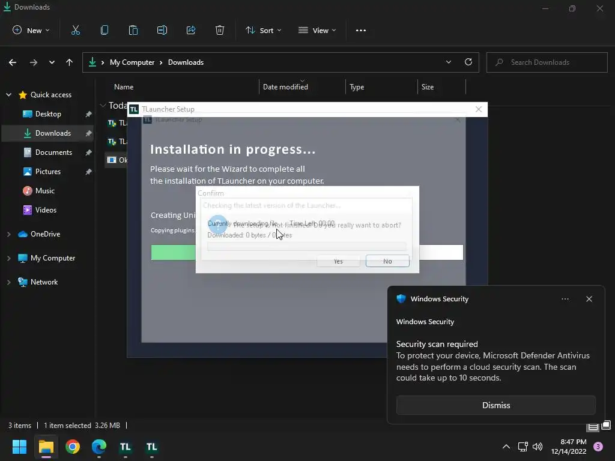Unpin Pictures using its pin icon
Image resolution: width=615 pixels, height=461 pixels.
click(x=89, y=171)
